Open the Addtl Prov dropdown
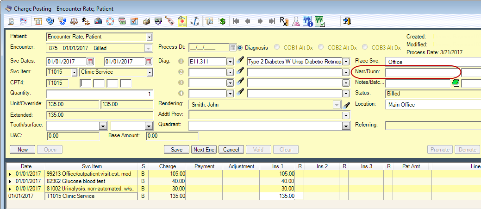481x209 pixels. 346,115
